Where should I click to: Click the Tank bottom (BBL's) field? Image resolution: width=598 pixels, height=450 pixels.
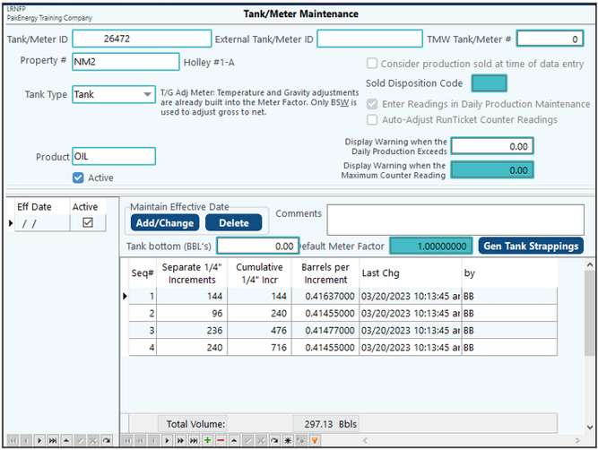tap(258, 246)
